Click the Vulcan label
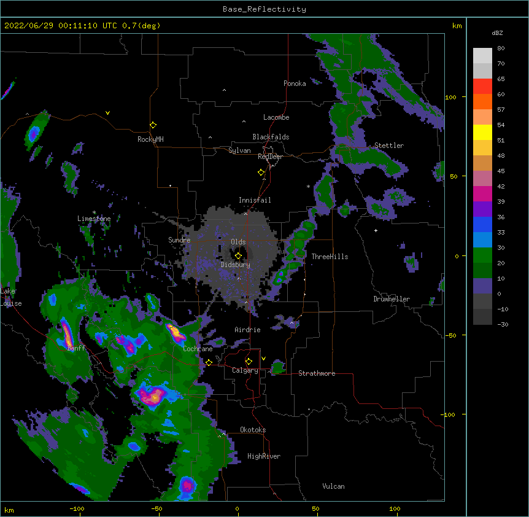Image resolution: width=529 pixels, height=517 pixels. click(x=333, y=486)
